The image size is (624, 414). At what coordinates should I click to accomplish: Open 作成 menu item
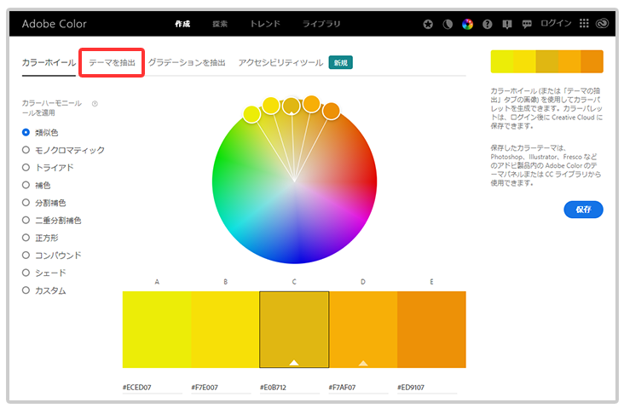click(182, 24)
